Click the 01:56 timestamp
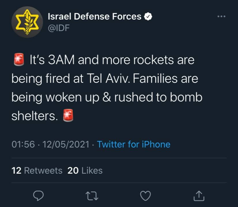238x207 pixels. tap(23, 144)
